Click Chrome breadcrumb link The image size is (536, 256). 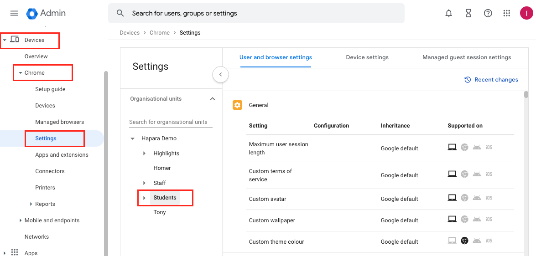click(160, 33)
